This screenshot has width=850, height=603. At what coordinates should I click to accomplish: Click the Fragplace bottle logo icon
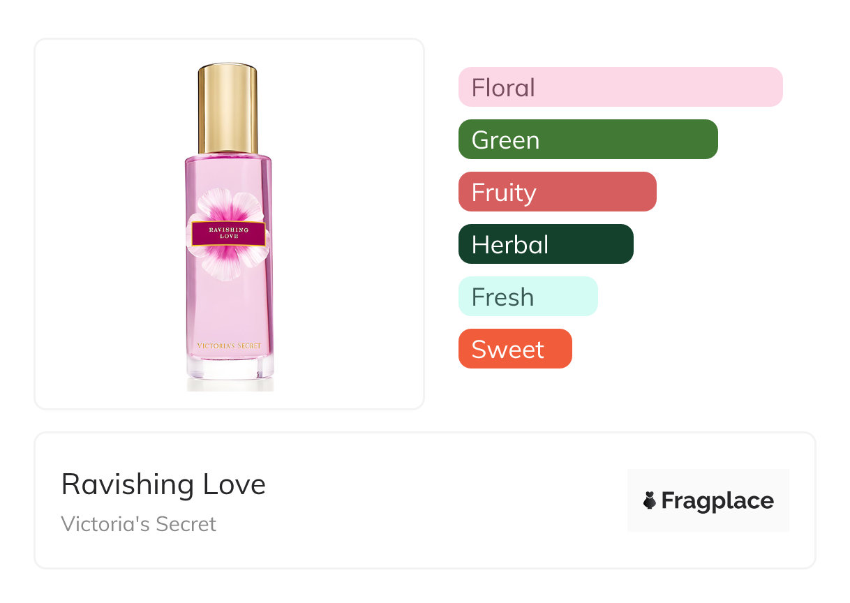[x=650, y=500]
